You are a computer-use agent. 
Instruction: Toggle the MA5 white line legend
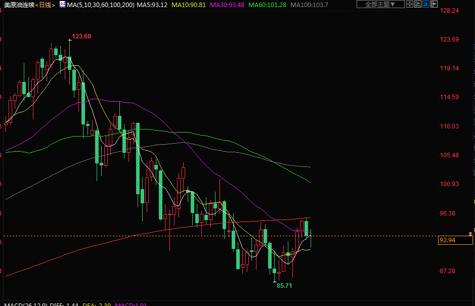(152, 5)
